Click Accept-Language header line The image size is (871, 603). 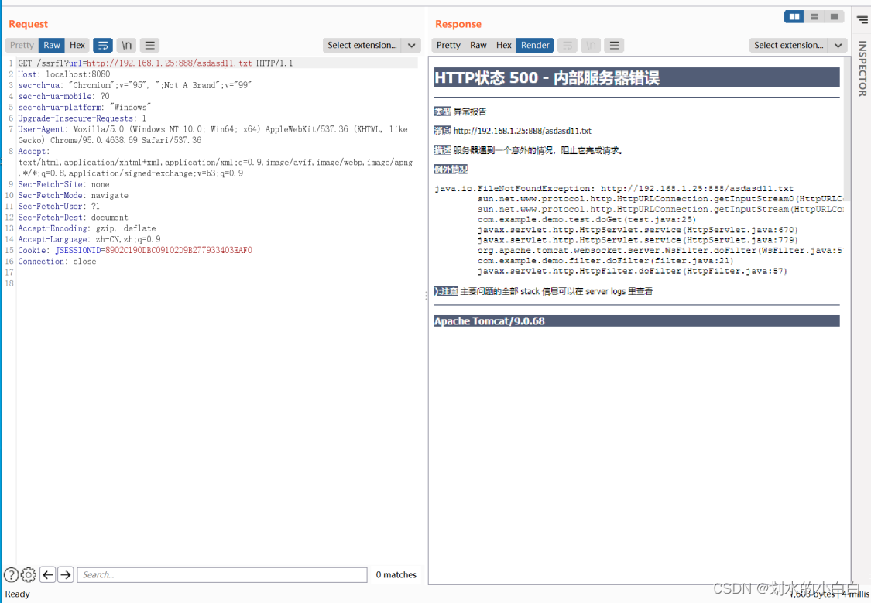pyautogui.click(x=90, y=239)
